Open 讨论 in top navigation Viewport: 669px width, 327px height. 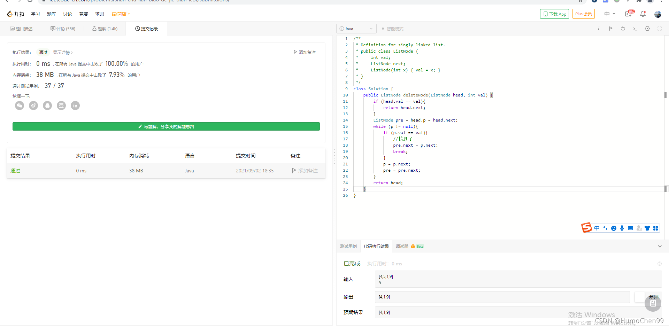click(x=68, y=14)
